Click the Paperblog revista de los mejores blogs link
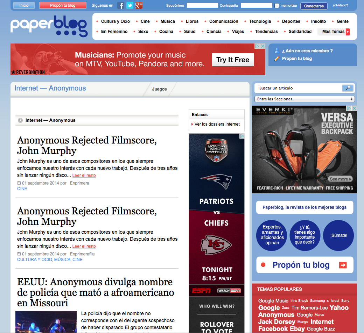Viewport: 364px width, 333px height. (x=304, y=207)
